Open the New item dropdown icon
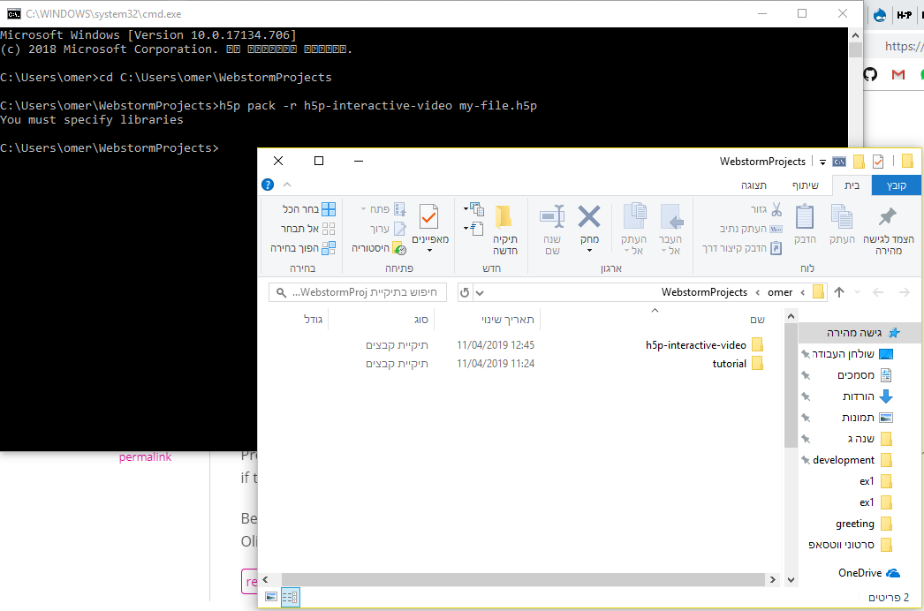This screenshot has width=924, height=611. click(473, 208)
